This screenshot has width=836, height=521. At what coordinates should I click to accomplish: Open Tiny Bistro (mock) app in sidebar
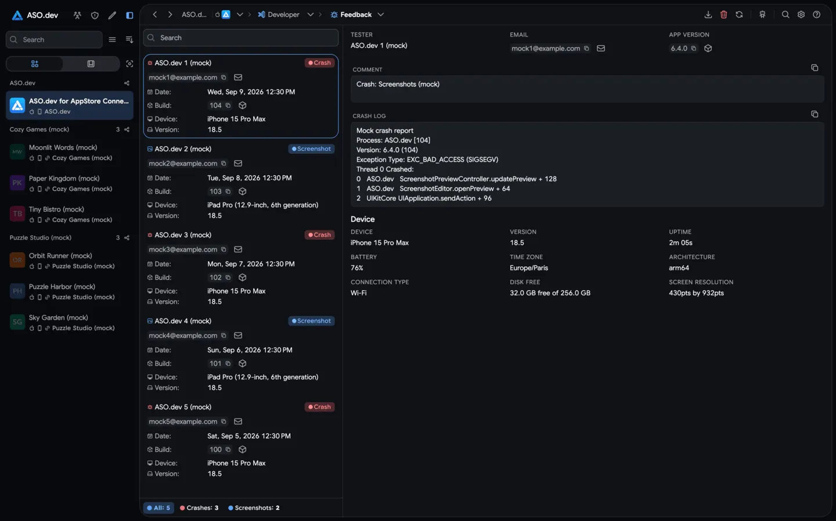(x=70, y=214)
